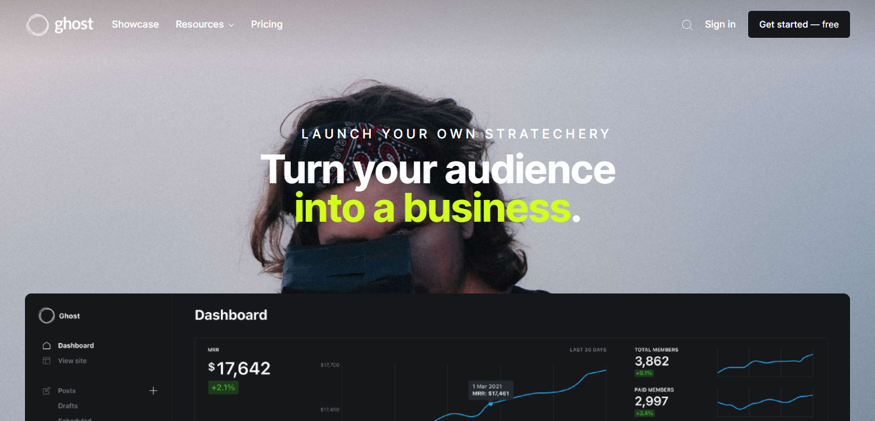Select View site in the sidebar
The width and height of the screenshot is (875, 421).
point(72,361)
